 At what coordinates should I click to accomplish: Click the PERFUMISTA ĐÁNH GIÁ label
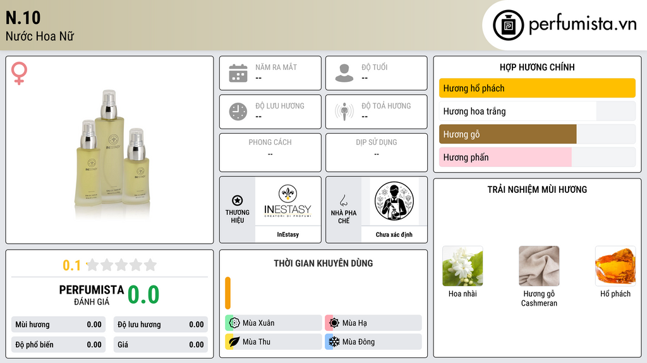click(92, 295)
